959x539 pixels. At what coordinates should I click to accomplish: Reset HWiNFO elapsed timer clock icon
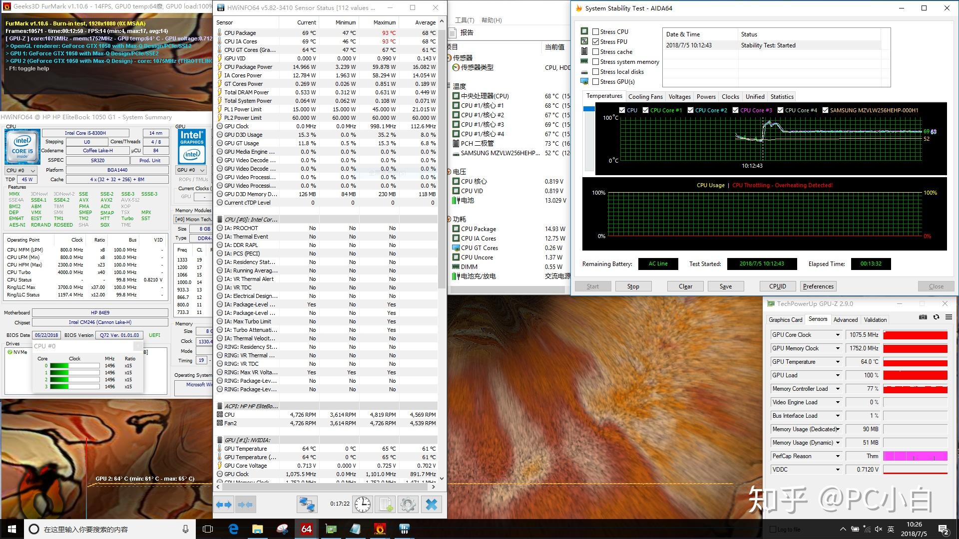pyautogui.click(x=363, y=505)
